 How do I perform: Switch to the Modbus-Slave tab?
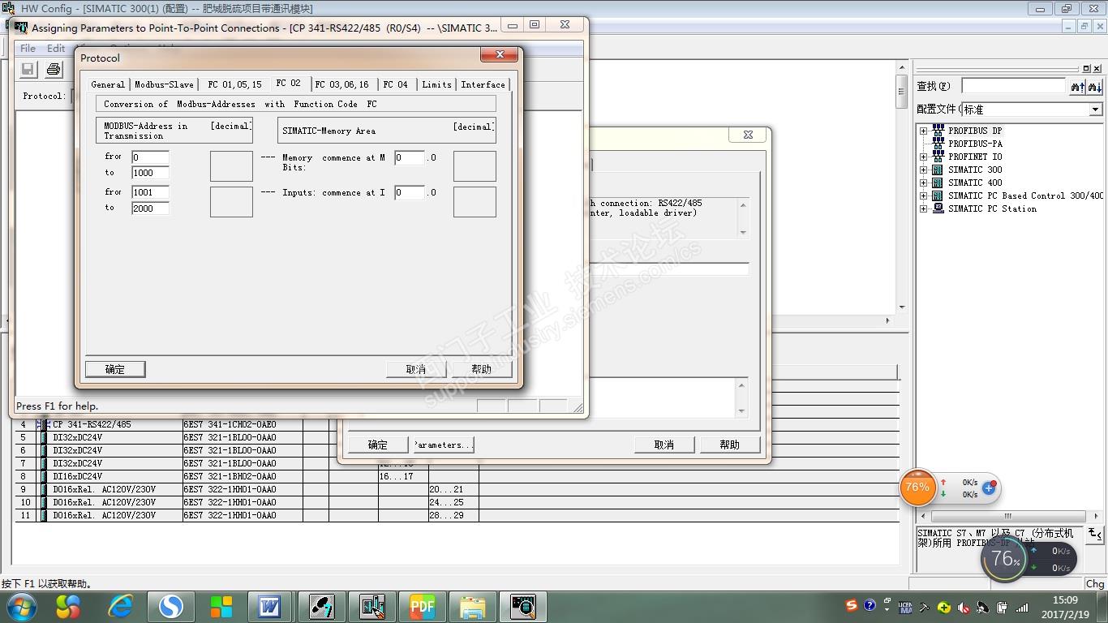164,84
